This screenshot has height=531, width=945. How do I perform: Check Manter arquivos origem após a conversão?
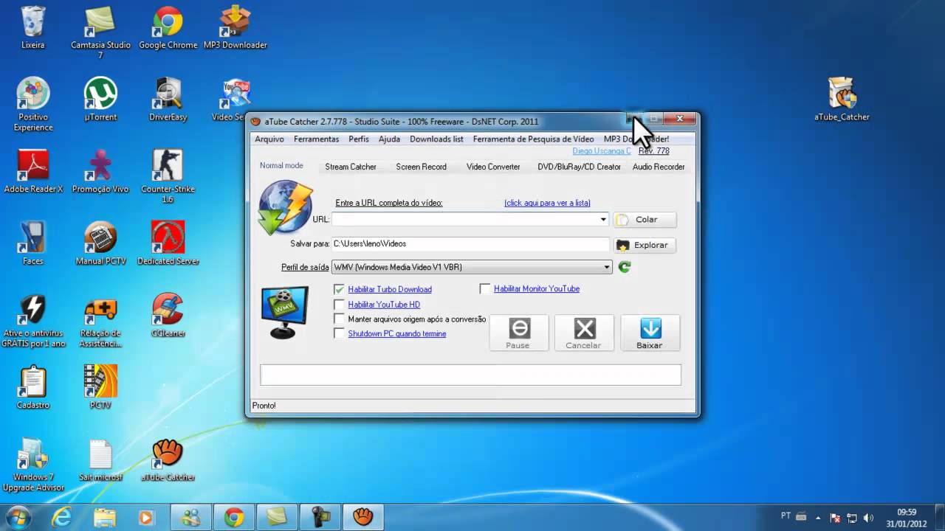pyautogui.click(x=340, y=319)
